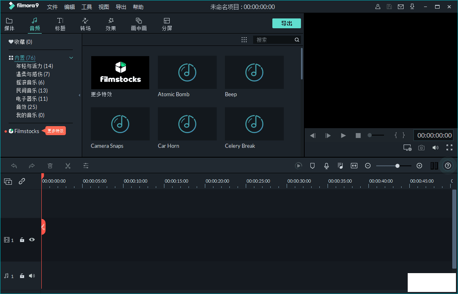This screenshot has height=294, width=458.
Task: Open the 工具 menu
Action: [87, 7]
